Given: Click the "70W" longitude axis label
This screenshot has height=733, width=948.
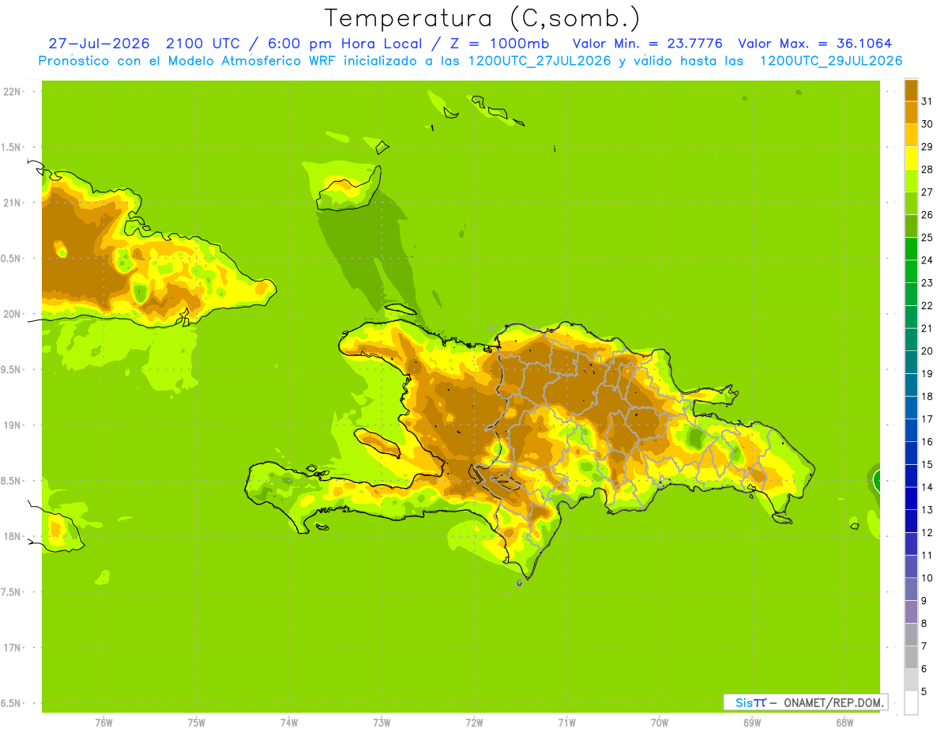Looking at the screenshot, I should point(660,723).
